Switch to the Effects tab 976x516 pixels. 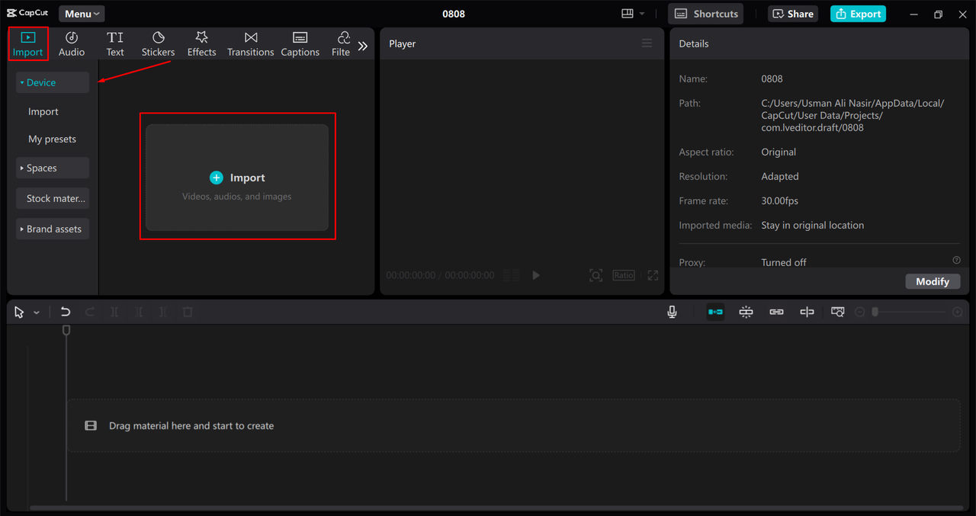coord(201,44)
